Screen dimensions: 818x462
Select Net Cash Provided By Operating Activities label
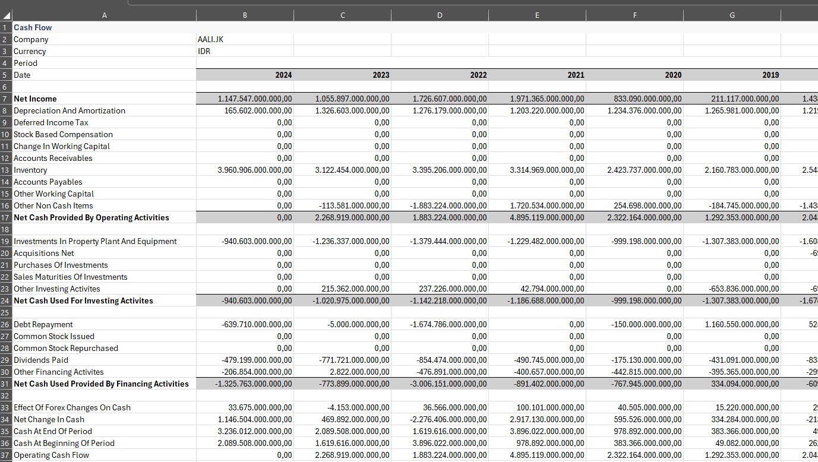pos(91,217)
